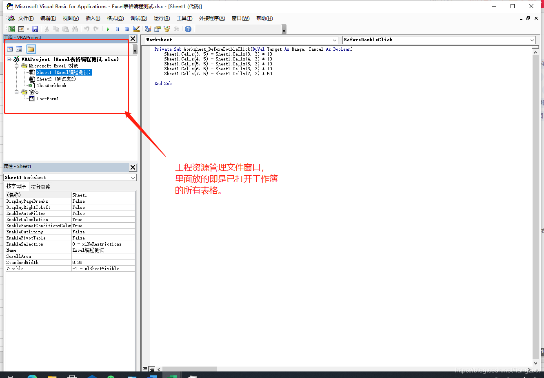Select the EnableCalculation True value

tap(103, 219)
